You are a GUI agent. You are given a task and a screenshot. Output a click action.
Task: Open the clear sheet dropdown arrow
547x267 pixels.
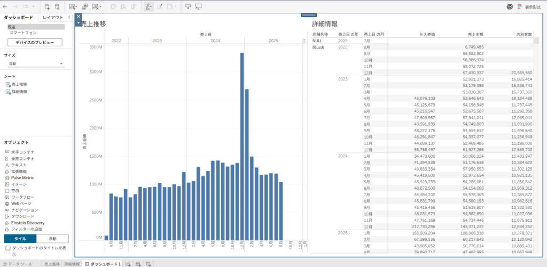pos(100,6)
